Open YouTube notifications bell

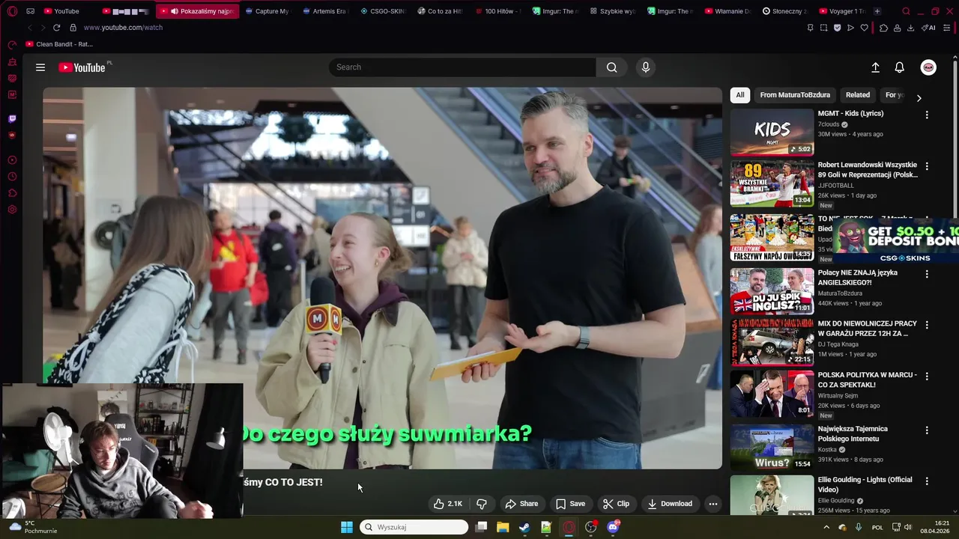pos(900,67)
